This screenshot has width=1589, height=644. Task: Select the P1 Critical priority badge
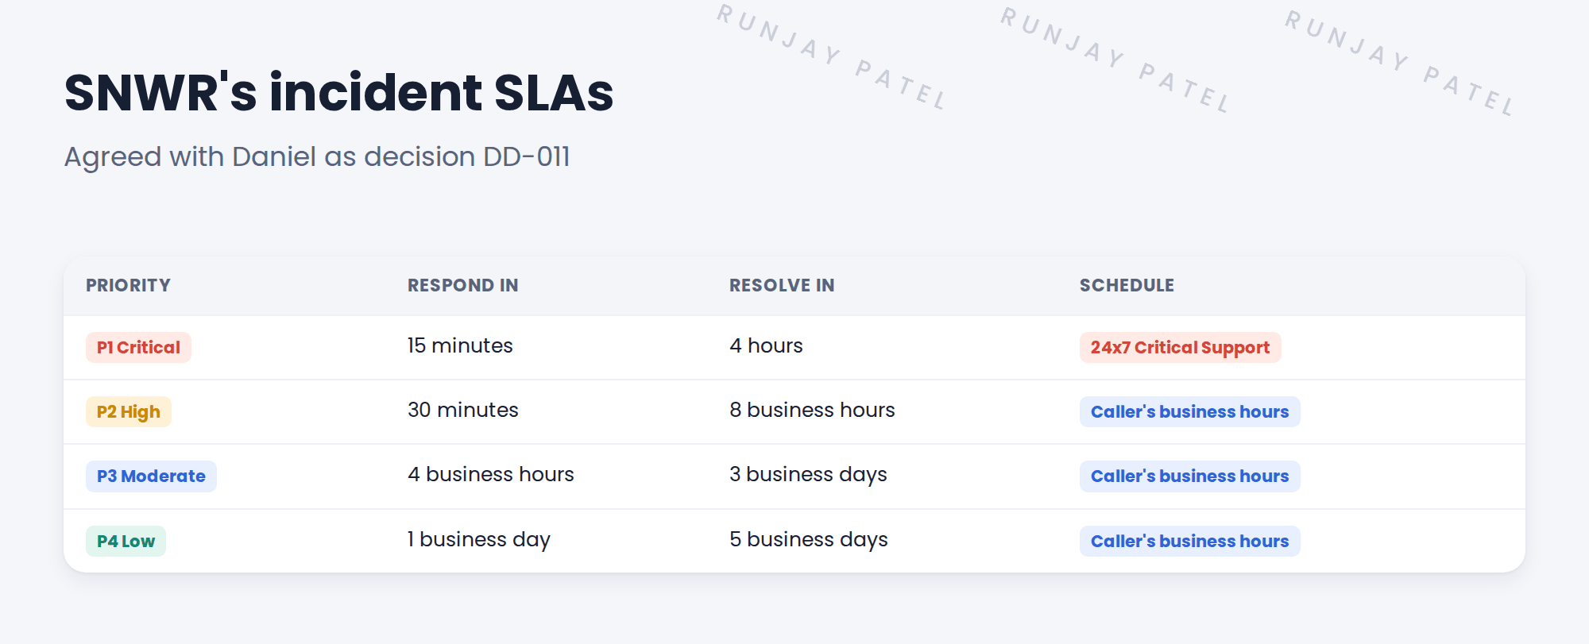pyautogui.click(x=138, y=347)
